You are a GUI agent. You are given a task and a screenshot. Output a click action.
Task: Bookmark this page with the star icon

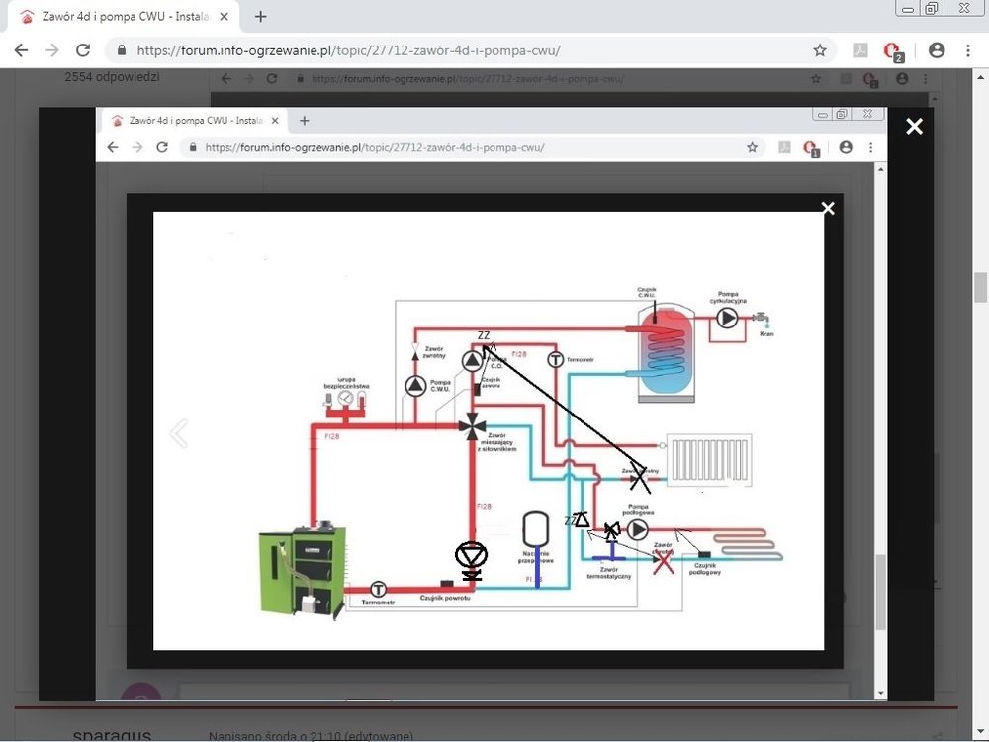819,50
